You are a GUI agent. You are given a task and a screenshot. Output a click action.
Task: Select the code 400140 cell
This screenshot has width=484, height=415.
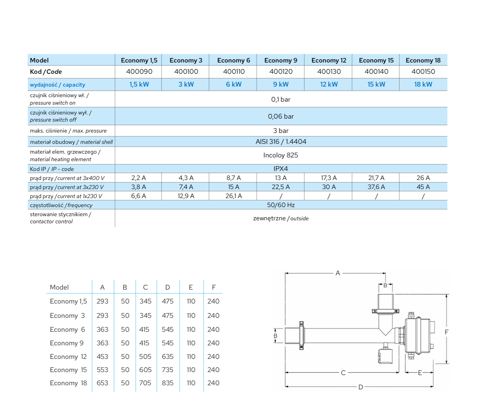pos(376,72)
